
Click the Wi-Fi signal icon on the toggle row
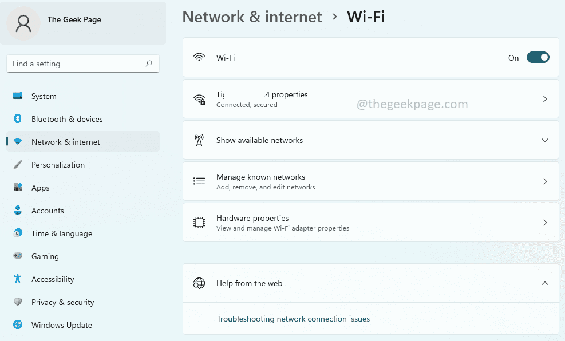click(x=199, y=57)
